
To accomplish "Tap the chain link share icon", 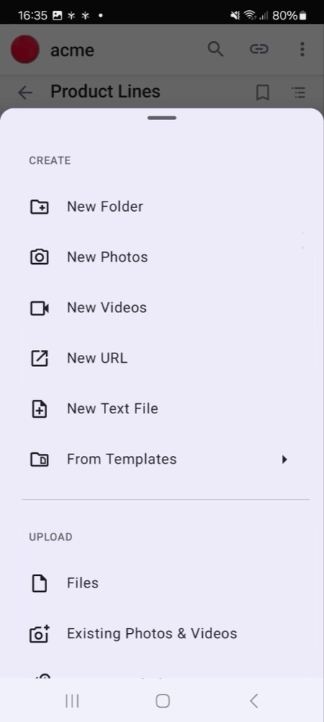I will 259,49.
